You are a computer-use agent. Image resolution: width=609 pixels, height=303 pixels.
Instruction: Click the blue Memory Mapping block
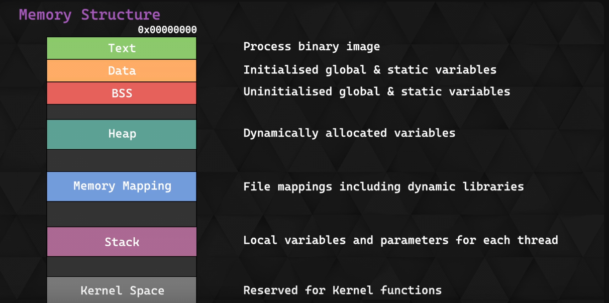click(x=122, y=186)
